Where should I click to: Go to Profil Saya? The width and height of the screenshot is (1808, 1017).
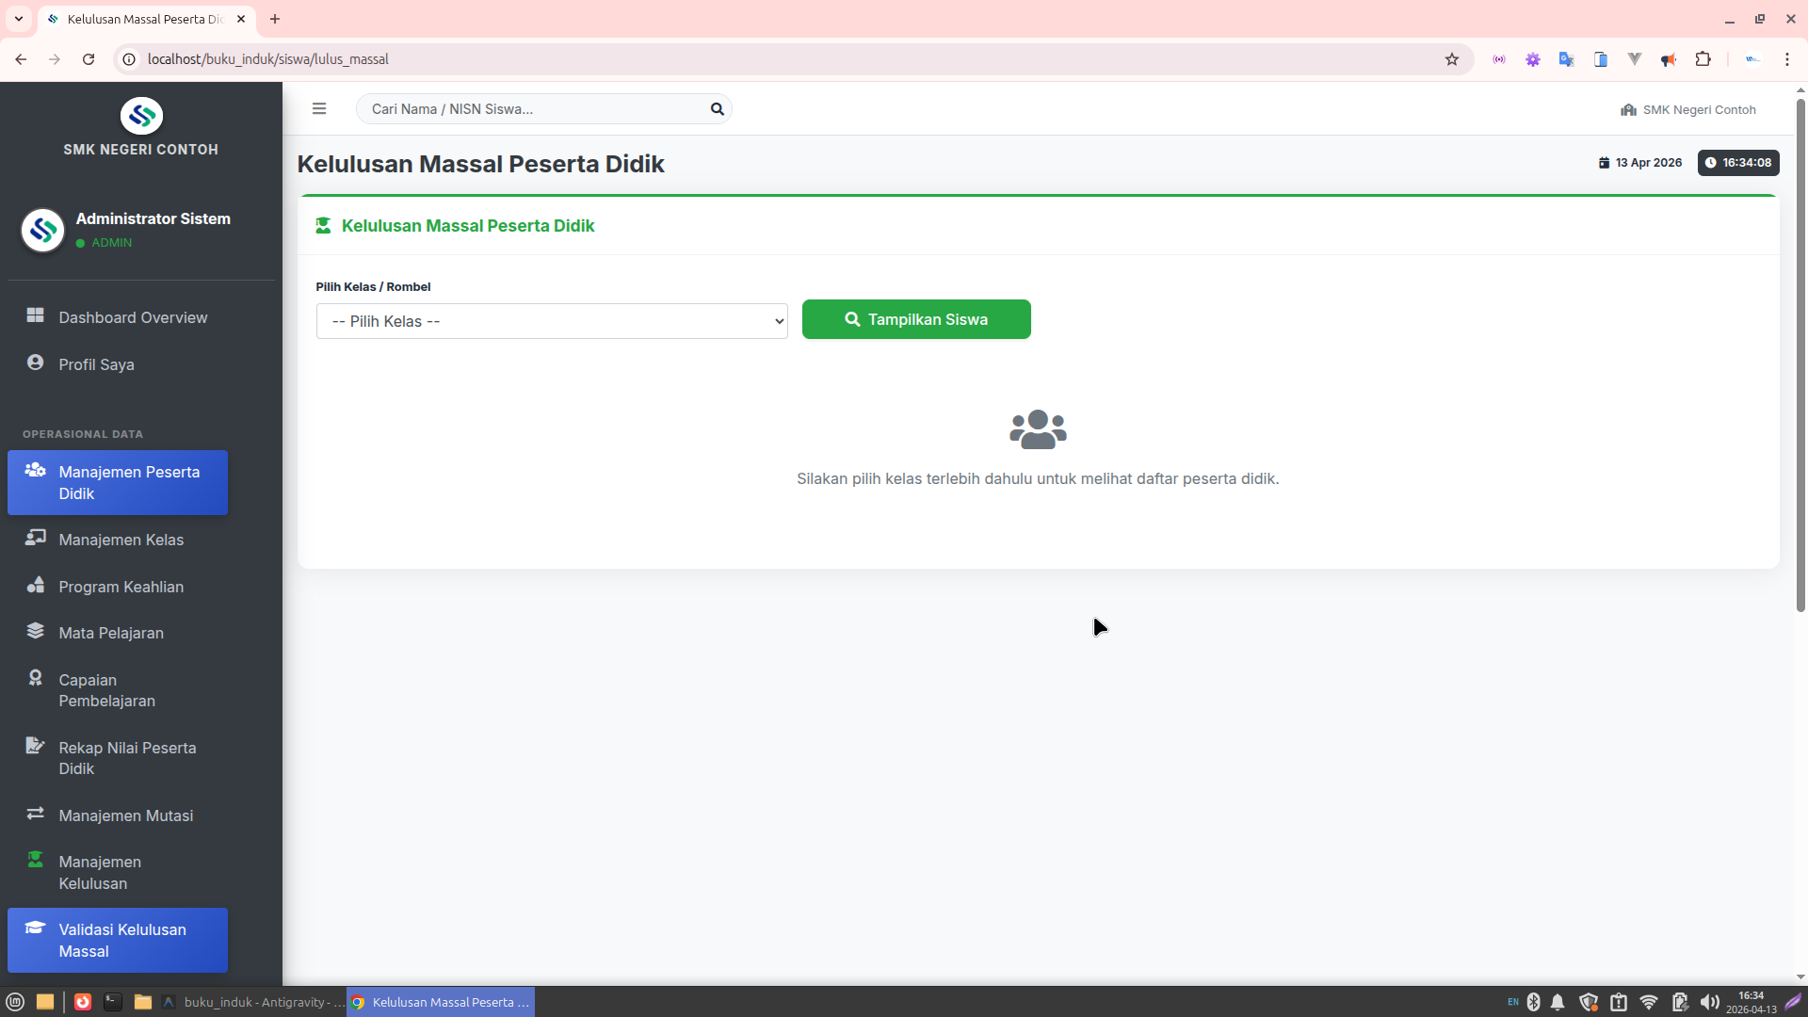96,364
